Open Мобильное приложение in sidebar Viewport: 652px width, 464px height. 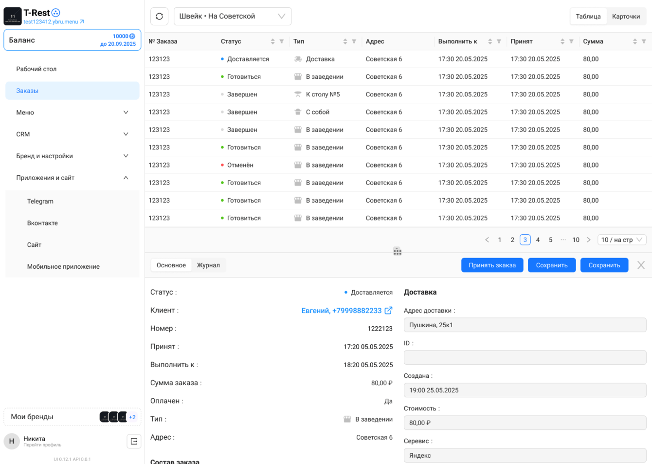[x=72, y=266]
